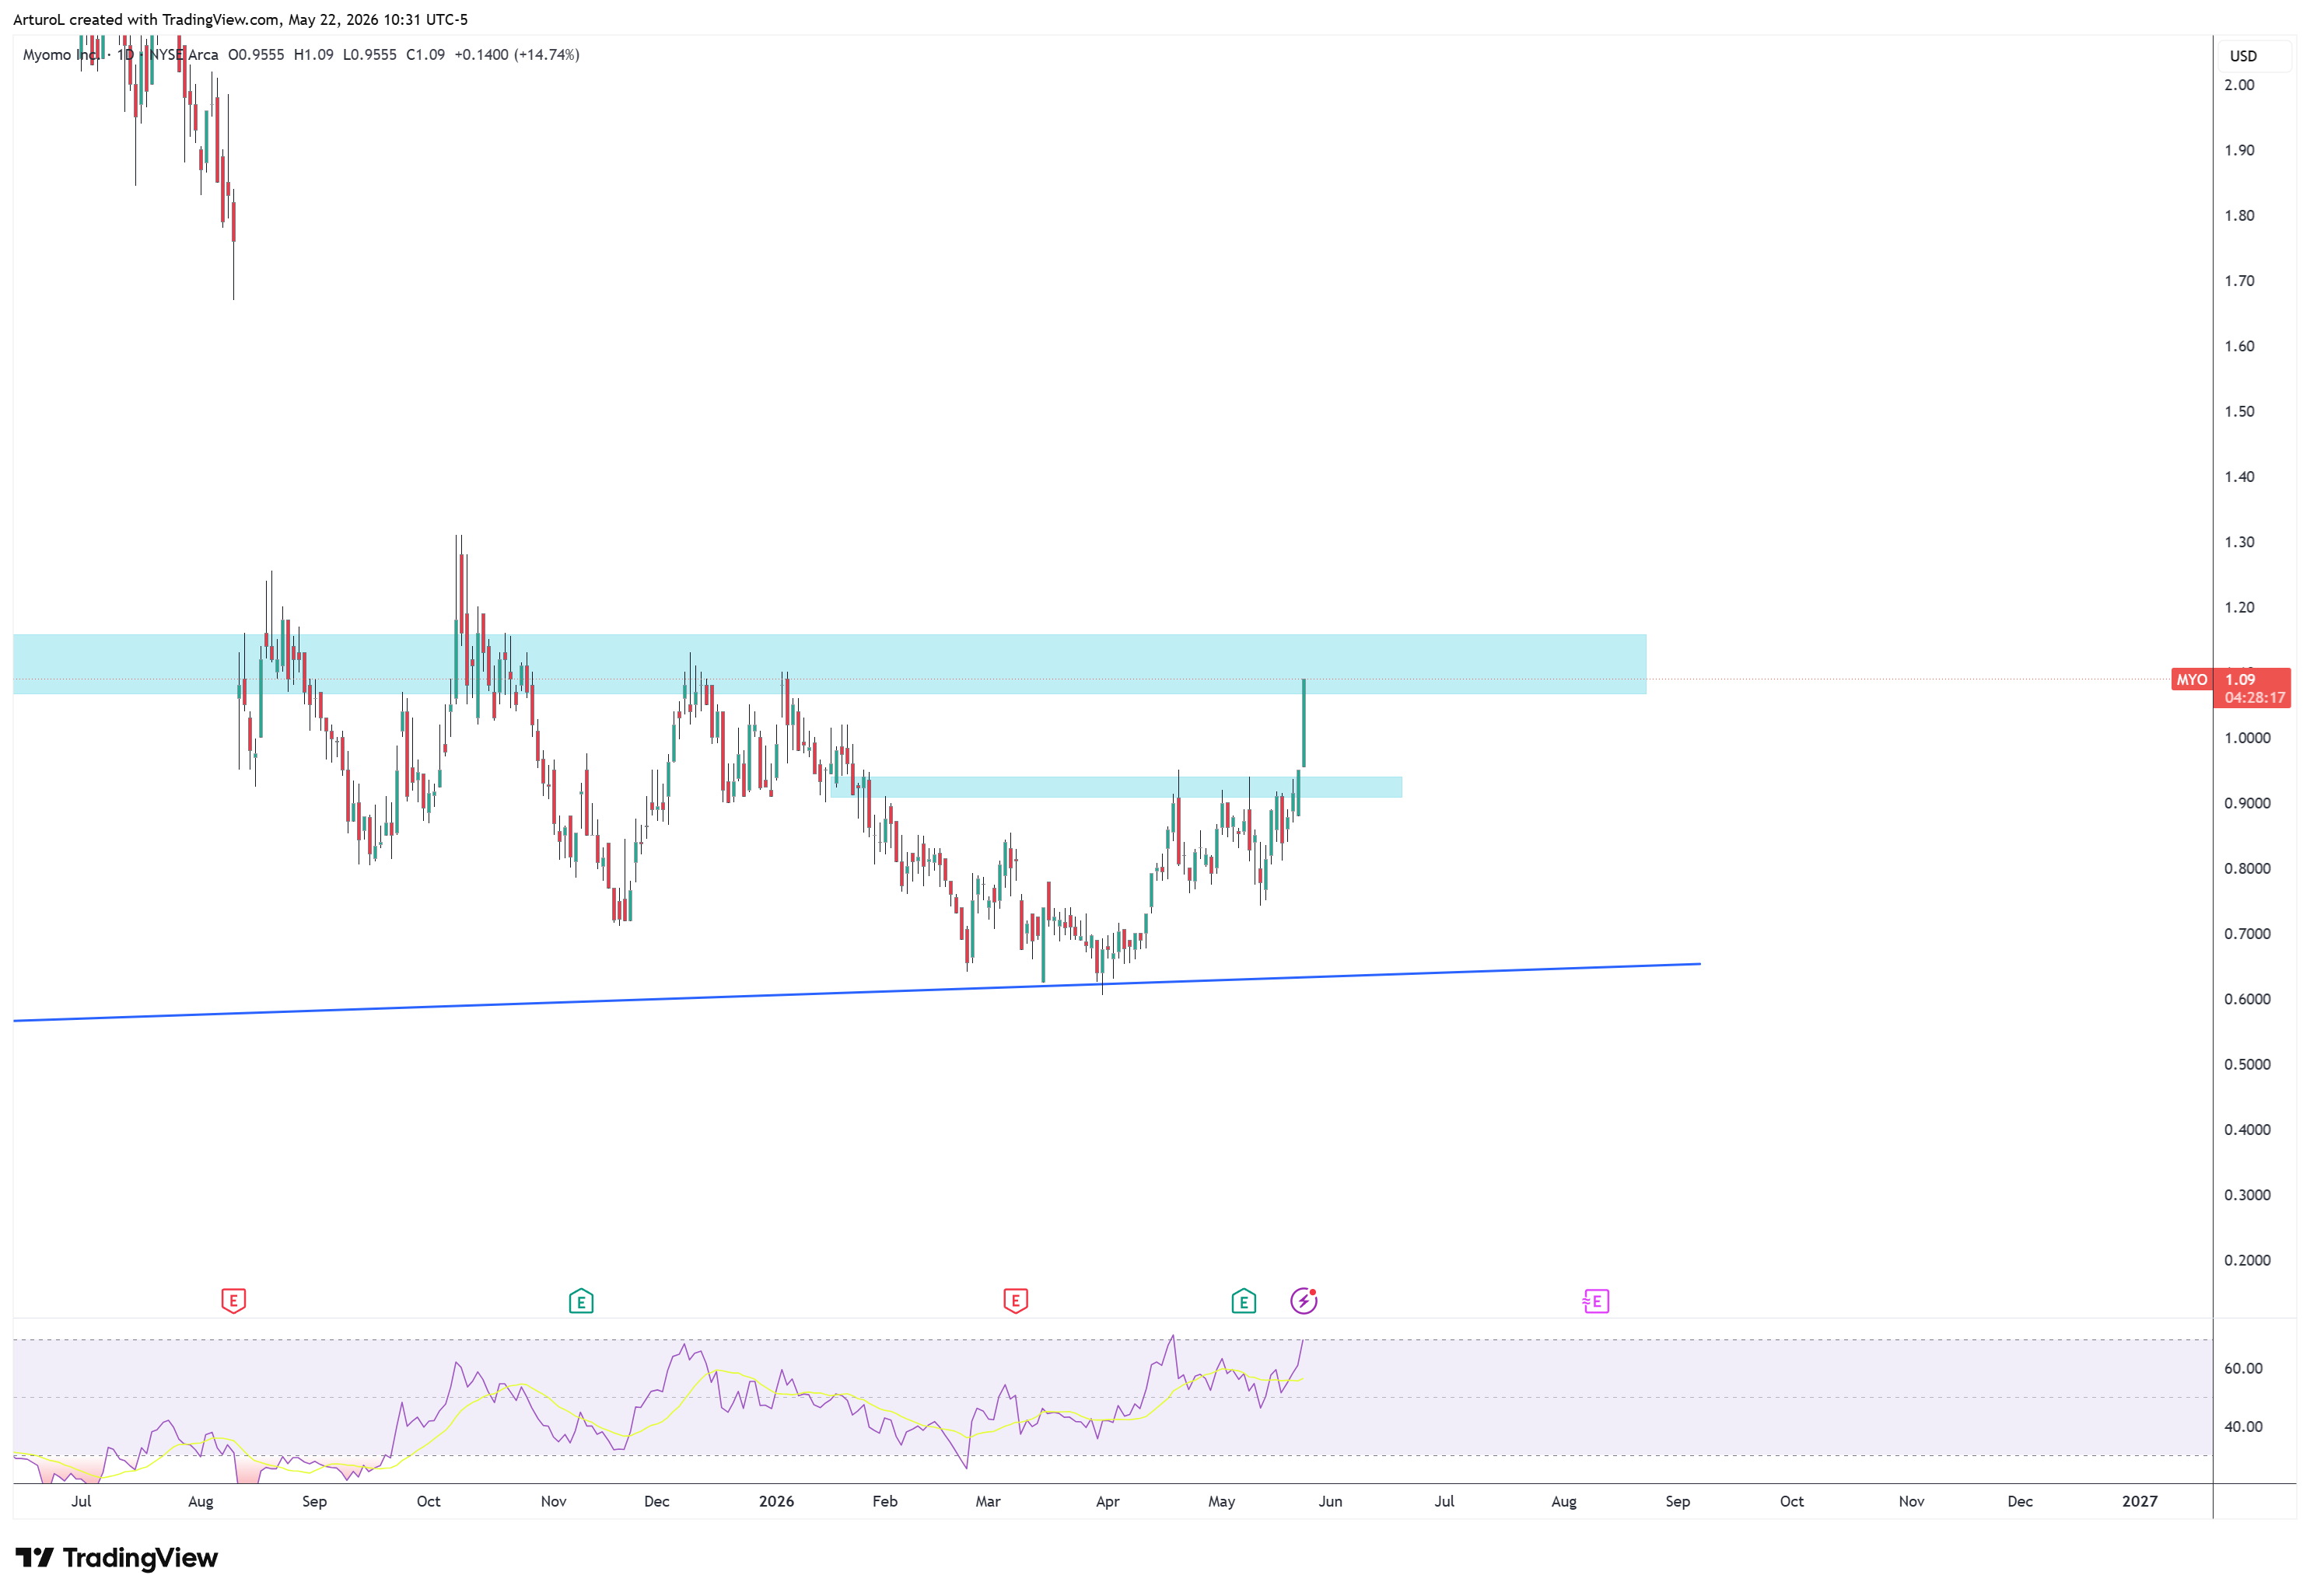Image resolution: width=2310 pixels, height=1596 pixels.
Task: Click the 2026 year label on time axis
Action: click(776, 1501)
